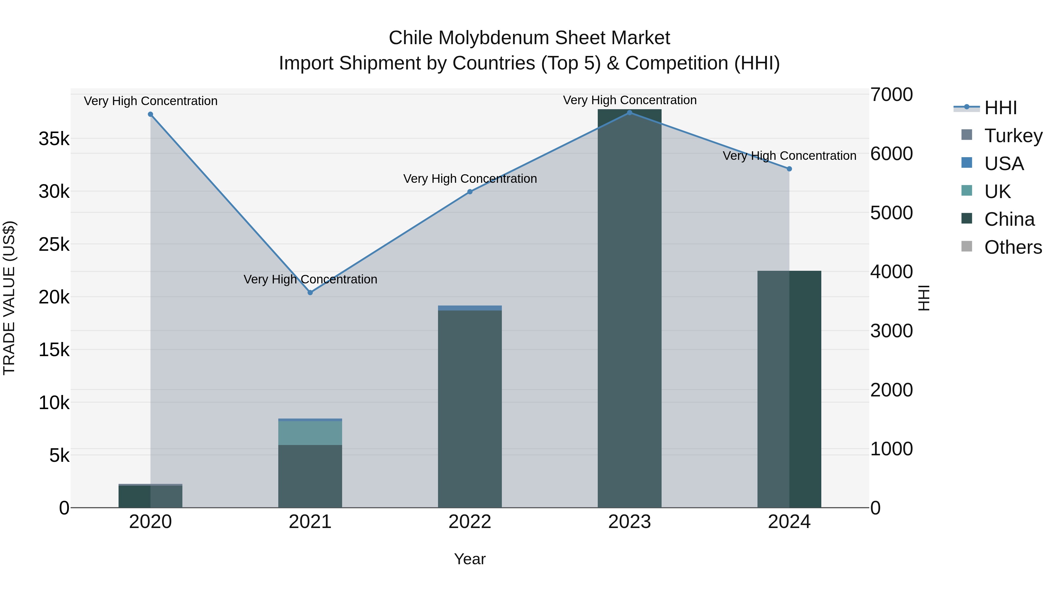1059x596 pixels.
Task: Click the 5000 right axis tick
Action: (892, 213)
